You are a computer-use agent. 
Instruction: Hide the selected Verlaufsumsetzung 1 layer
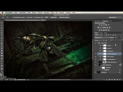coord(95,54)
